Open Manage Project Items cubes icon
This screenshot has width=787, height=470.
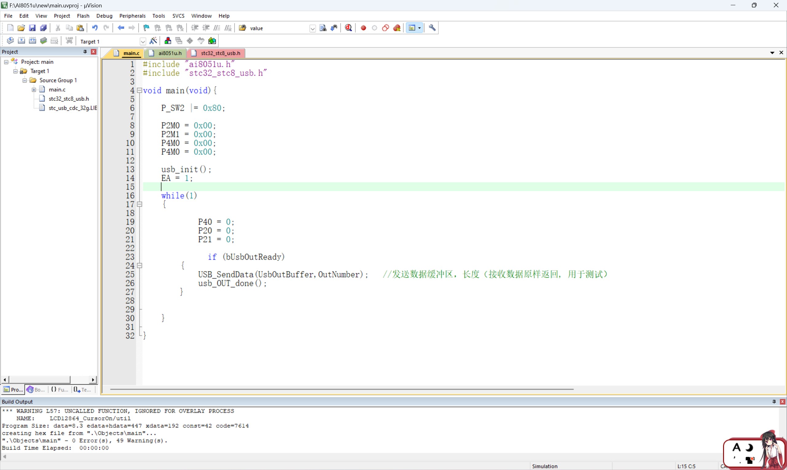click(x=168, y=41)
